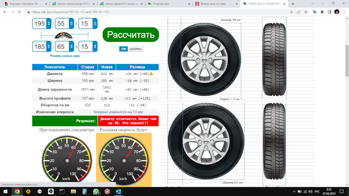Open the Windows Start menu
The image size is (349, 196).
[x=5, y=191]
